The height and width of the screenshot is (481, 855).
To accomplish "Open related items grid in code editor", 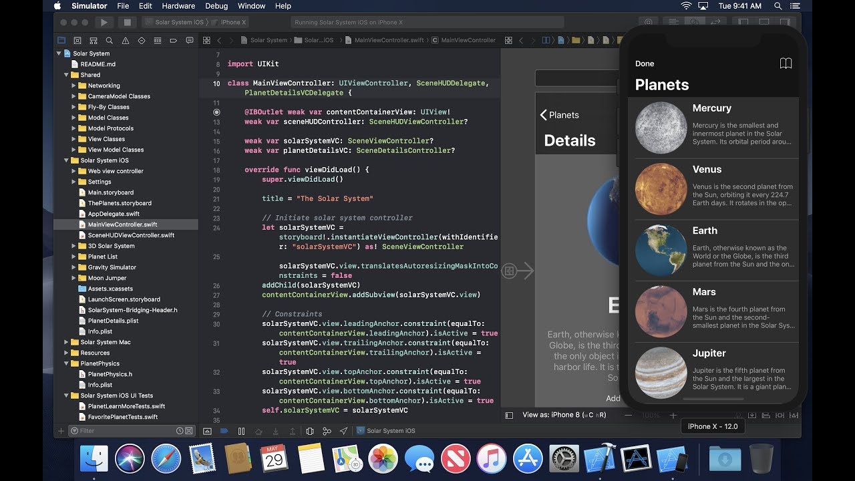I will click(207, 40).
